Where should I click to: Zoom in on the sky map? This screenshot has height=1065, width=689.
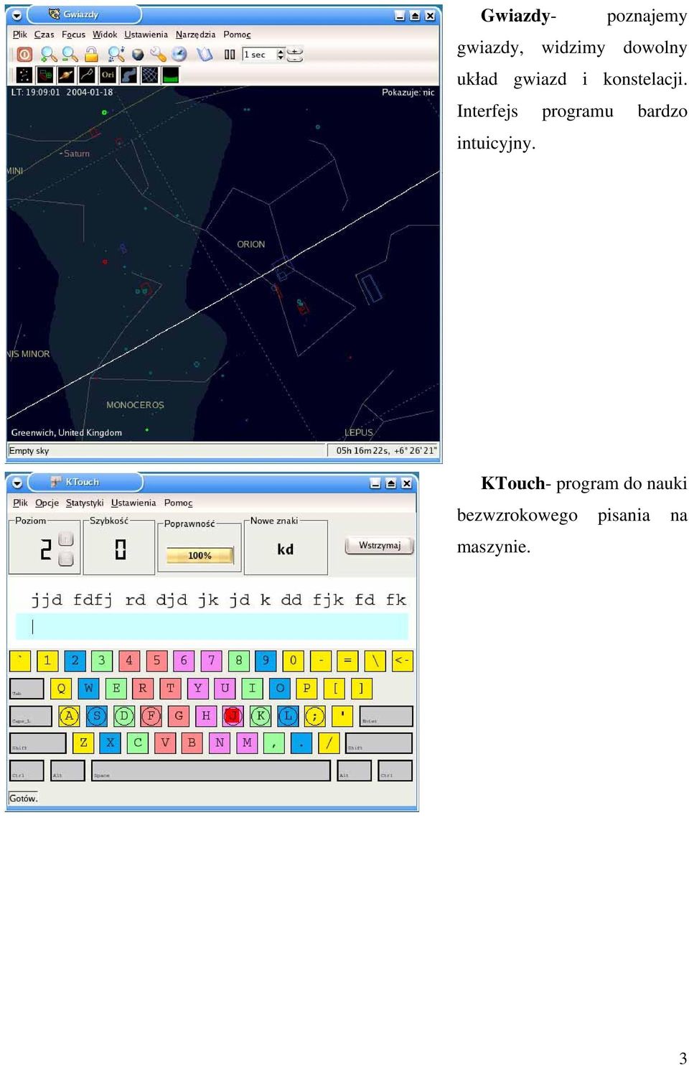click(48, 54)
